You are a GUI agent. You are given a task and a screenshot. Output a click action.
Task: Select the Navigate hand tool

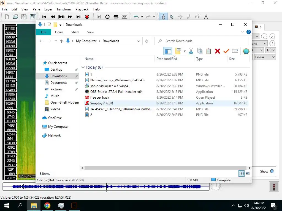(x=163, y=17)
